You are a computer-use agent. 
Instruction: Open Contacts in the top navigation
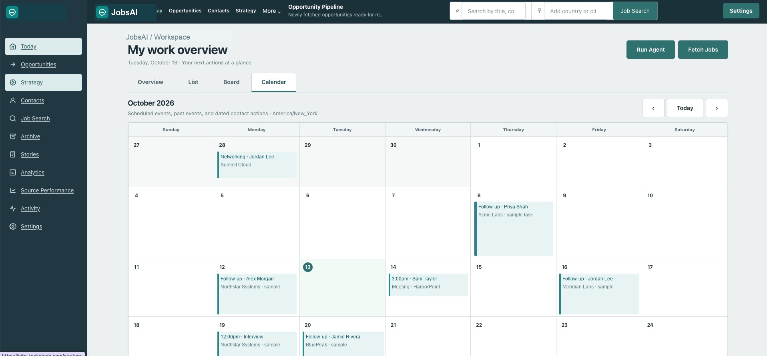tap(219, 11)
